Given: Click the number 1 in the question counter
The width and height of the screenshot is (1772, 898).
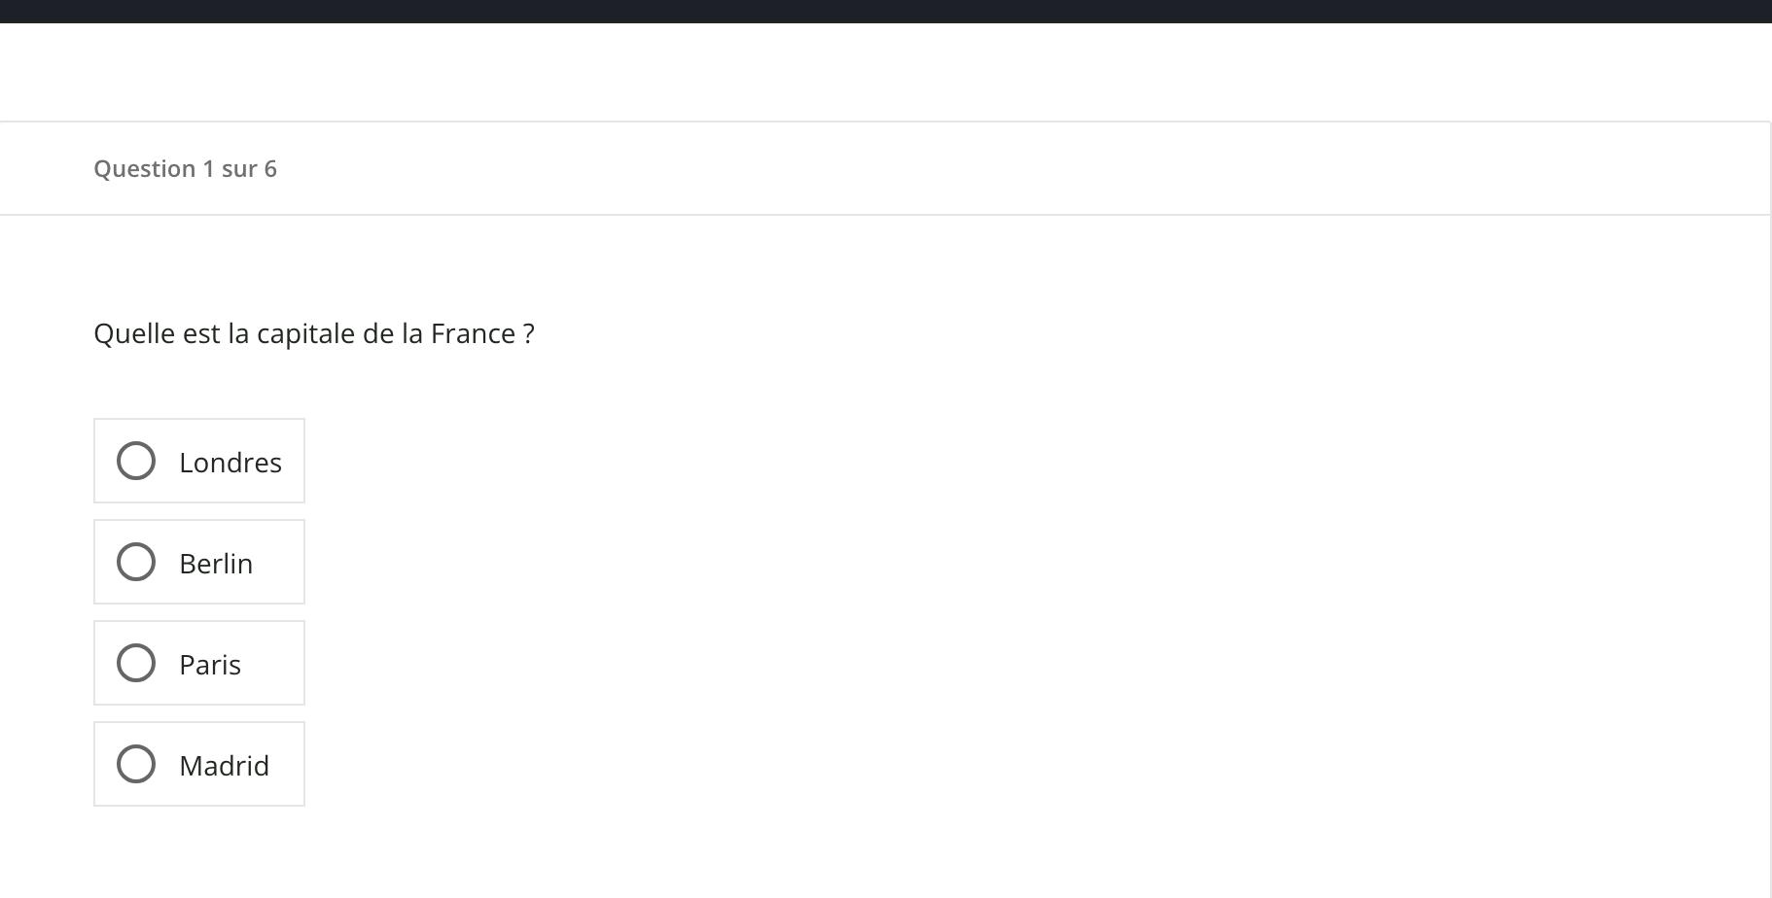Looking at the screenshot, I should 208,169.
